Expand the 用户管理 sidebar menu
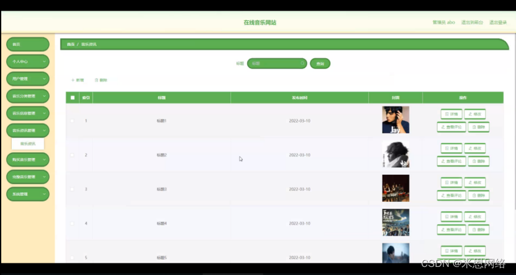The width and height of the screenshot is (516, 275). (28, 79)
